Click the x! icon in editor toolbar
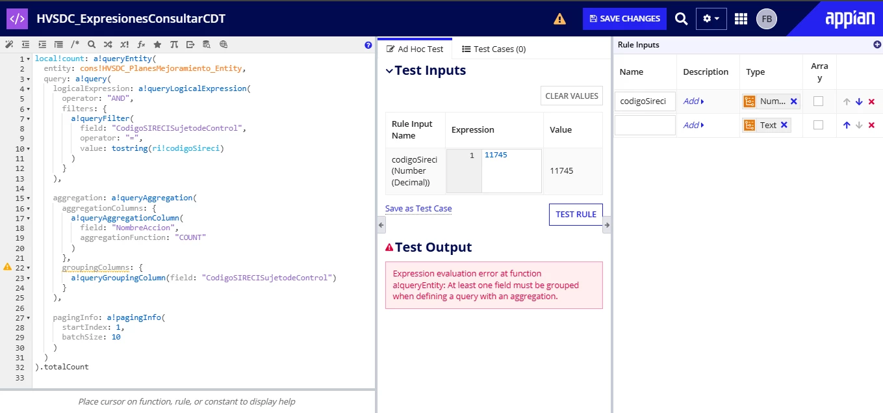The image size is (883, 413). tap(124, 45)
